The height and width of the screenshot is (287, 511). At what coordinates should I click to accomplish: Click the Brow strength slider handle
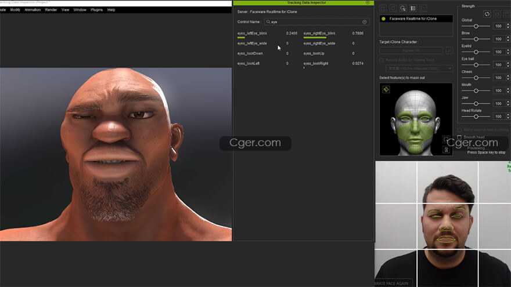[x=476, y=39]
